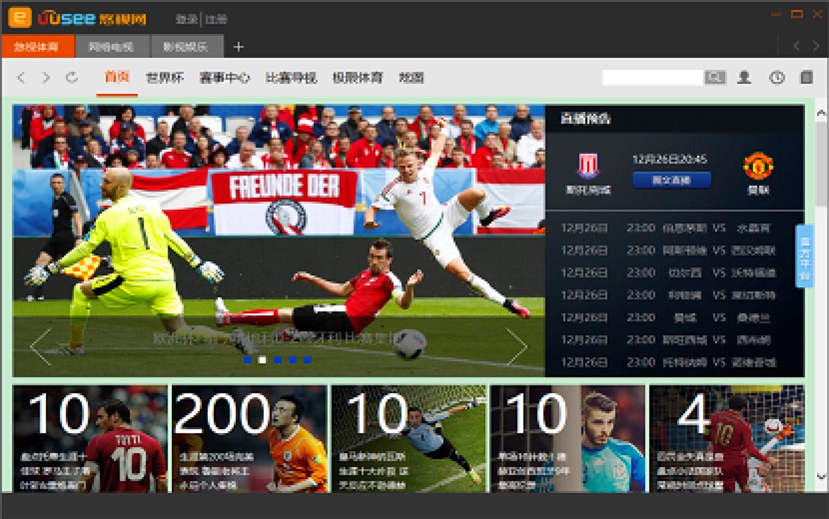
Task: Show the next carousel slide
Action: pos(516,346)
